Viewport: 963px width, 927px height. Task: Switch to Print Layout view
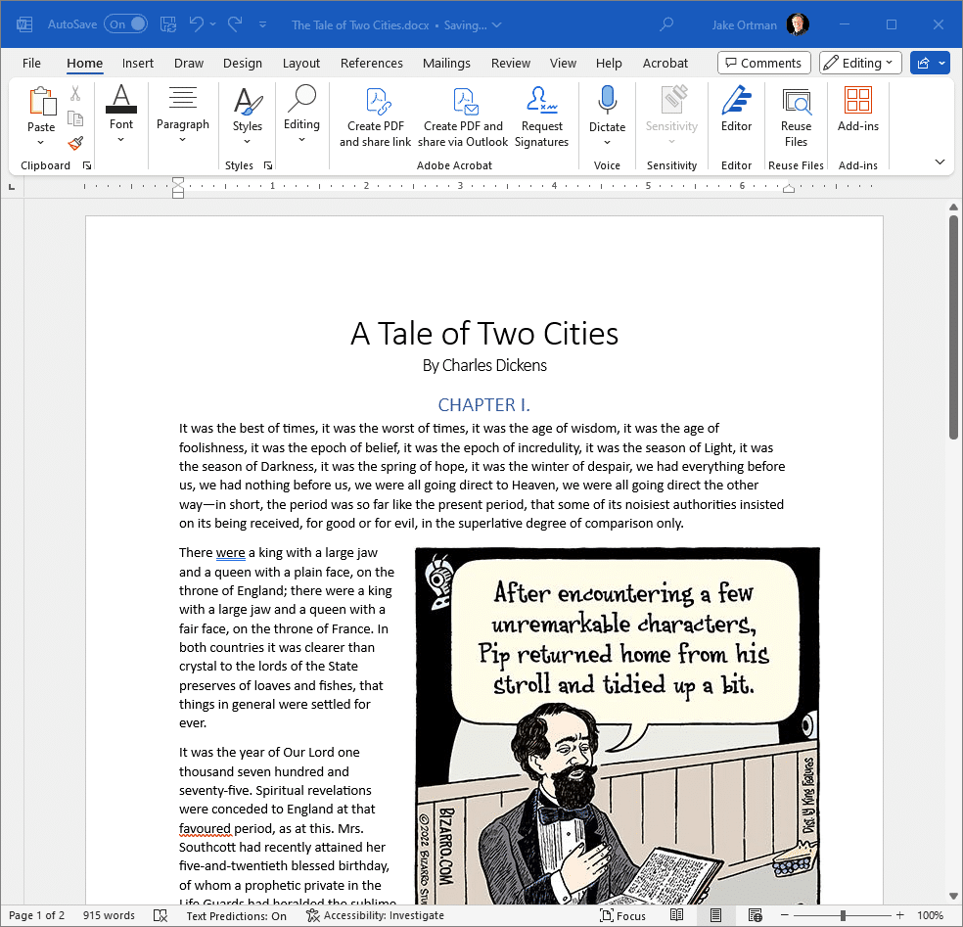click(x=715, y=915)
